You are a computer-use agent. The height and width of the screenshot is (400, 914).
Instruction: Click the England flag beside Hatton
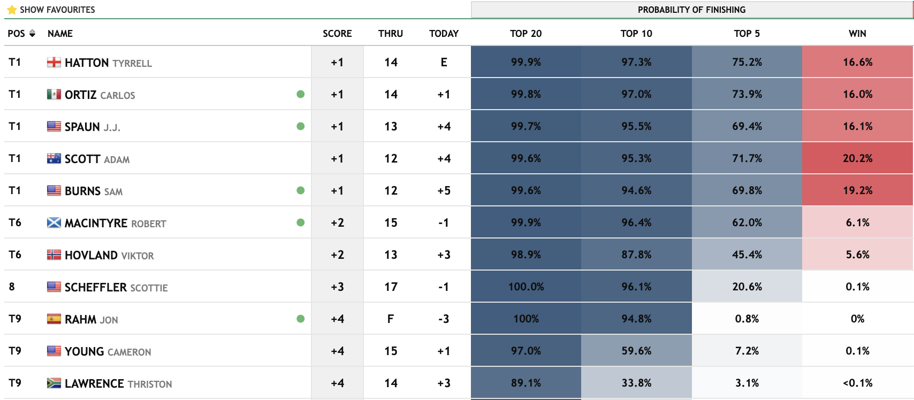[x=54, y=63]
